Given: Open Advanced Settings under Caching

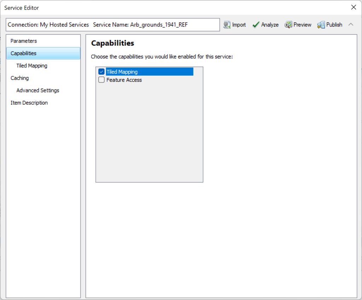Looking at the screenshot, I should (x=38, y=91).
